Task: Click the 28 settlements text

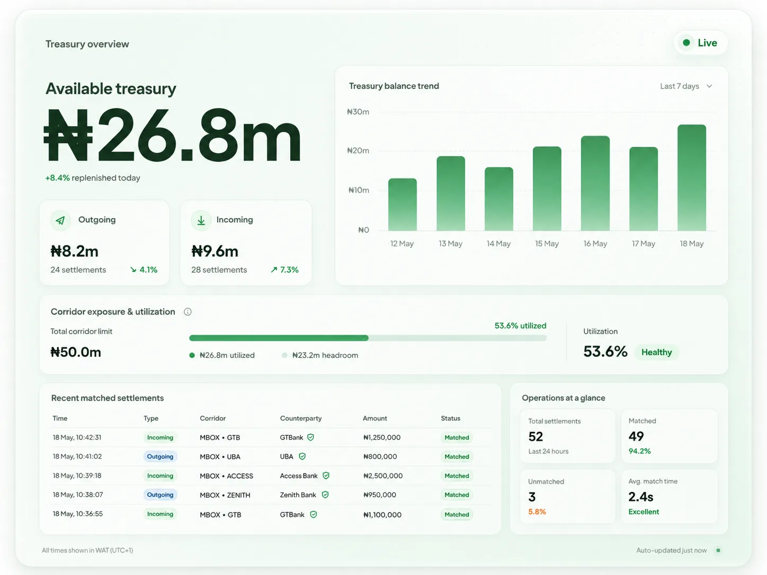Action: point(219,270)
